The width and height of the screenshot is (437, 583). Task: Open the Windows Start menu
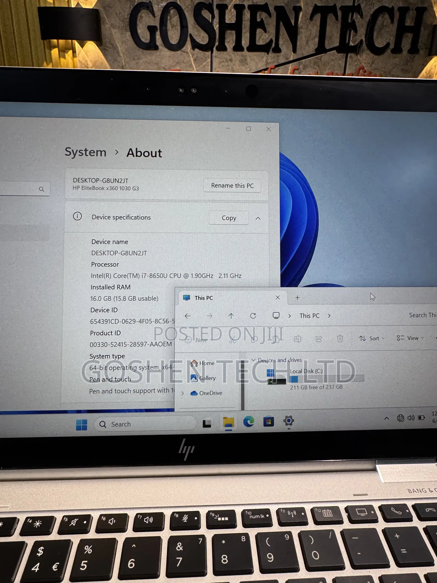pyautogui.click(x=81, y=425)
